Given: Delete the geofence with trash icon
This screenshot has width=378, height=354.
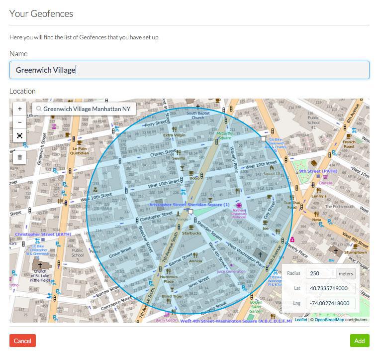Looking at the screenshot, I should (19, 157).
